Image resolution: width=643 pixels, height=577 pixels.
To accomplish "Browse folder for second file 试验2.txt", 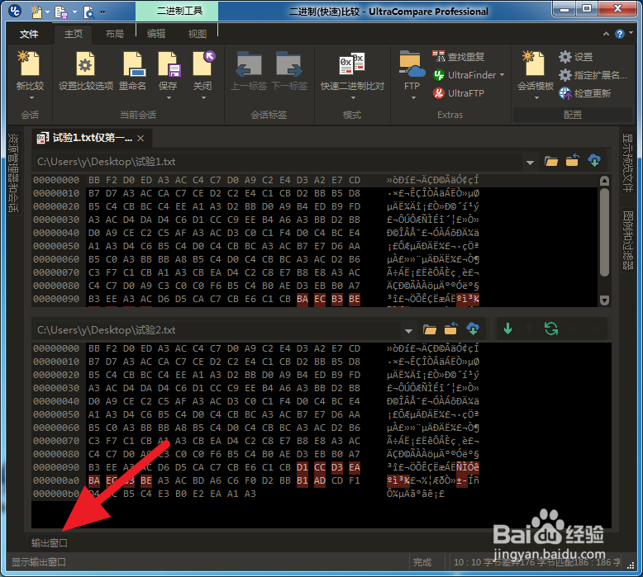I will [429, 329].
